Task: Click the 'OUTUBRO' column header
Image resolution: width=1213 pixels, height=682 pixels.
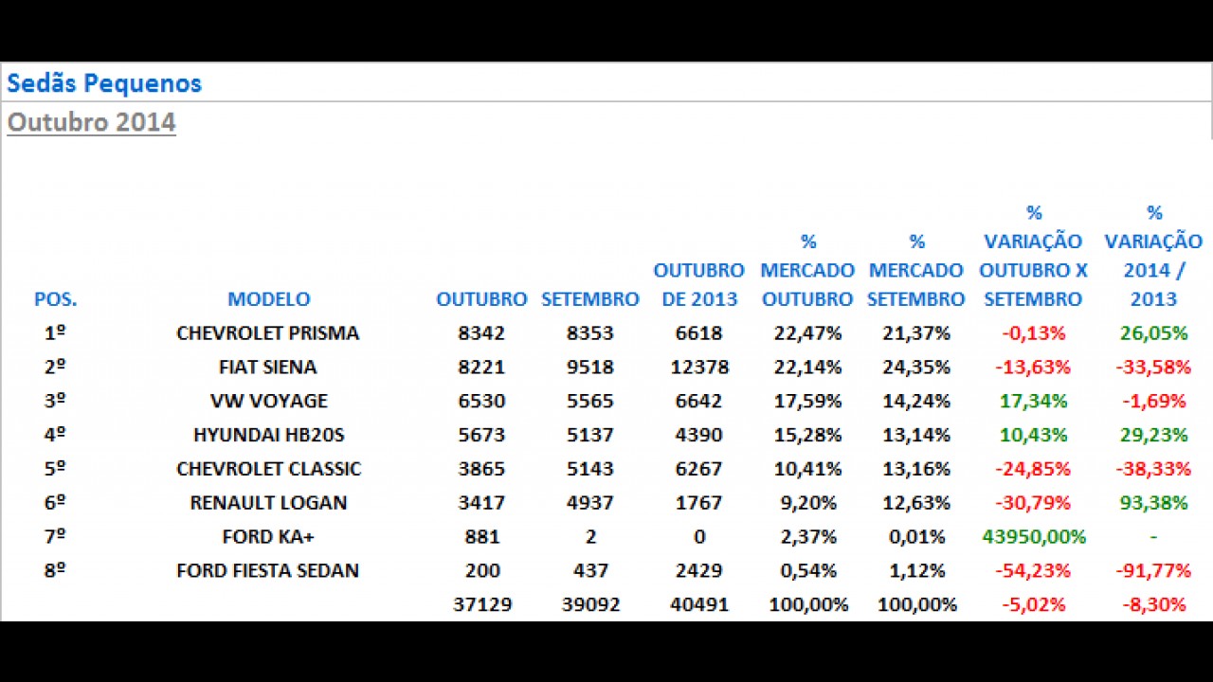Action: click(x=481, y=299)
